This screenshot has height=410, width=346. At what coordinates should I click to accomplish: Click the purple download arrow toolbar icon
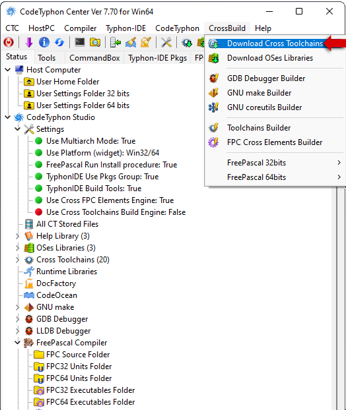[29, 42]
